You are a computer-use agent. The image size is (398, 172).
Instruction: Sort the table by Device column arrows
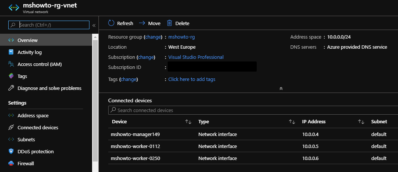[x=188, y=122]
